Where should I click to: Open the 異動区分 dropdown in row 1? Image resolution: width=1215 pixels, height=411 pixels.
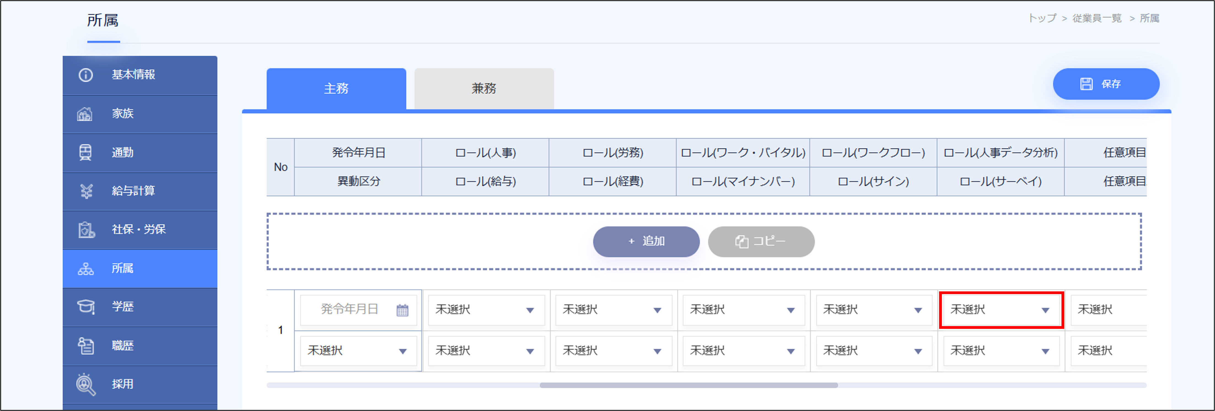[358, 351]
